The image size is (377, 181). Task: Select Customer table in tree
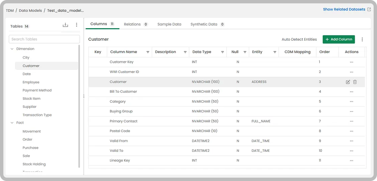pos(31,66)
